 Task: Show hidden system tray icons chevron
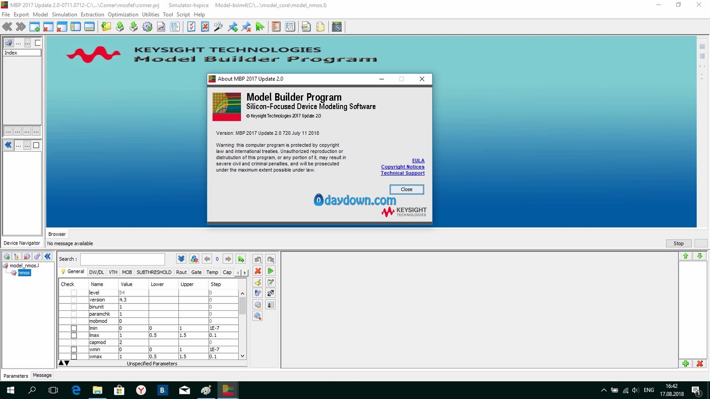603,390
